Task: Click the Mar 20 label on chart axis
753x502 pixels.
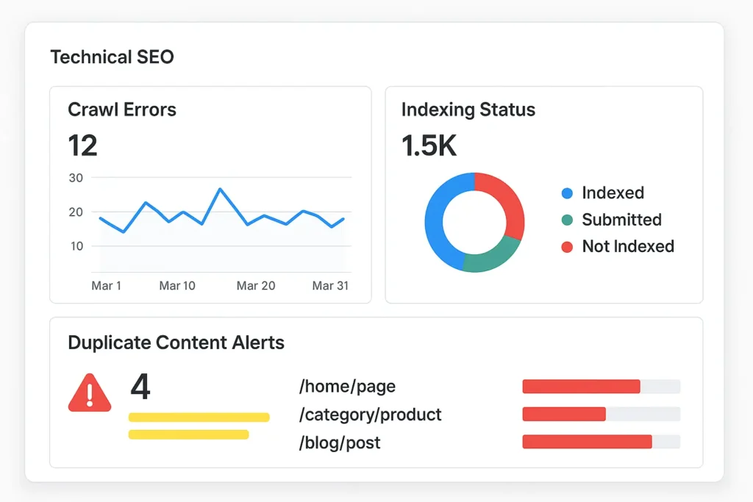Action: click(255, 285)
